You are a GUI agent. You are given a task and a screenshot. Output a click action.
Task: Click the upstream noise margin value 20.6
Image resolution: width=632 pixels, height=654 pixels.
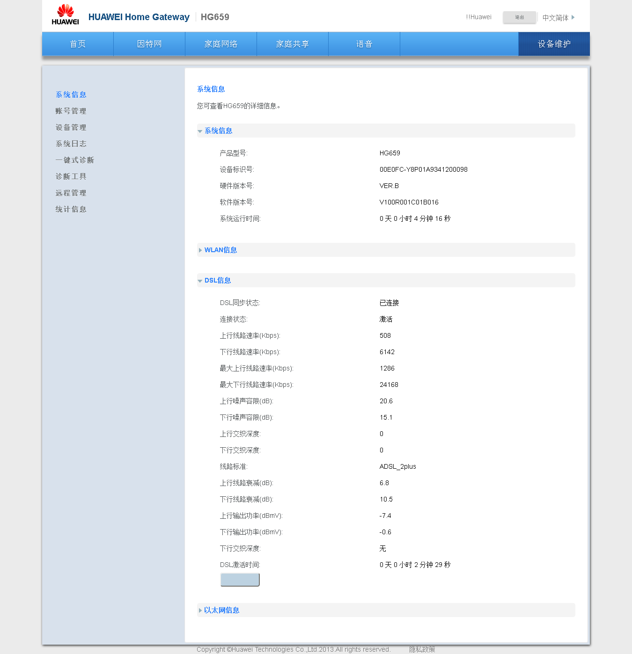pyautogui.click(x=386, y=401)
